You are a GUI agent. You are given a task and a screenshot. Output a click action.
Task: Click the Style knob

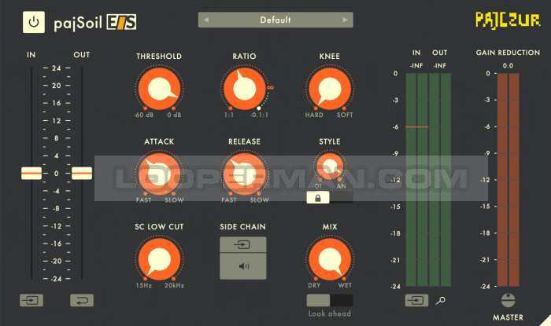point(330,167)
